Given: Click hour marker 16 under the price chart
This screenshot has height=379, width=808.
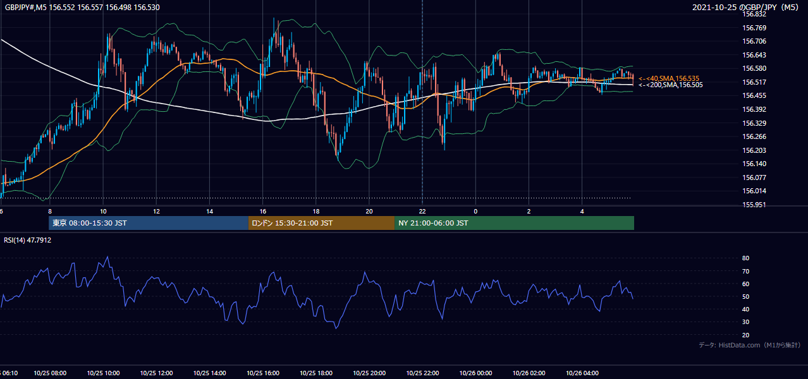Looking at the screenshot, I should (x=262, y=211).
